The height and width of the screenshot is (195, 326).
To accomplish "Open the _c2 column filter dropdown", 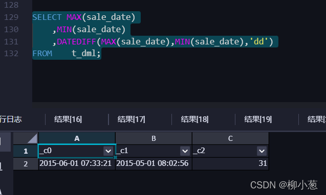I will coord(262,151).
